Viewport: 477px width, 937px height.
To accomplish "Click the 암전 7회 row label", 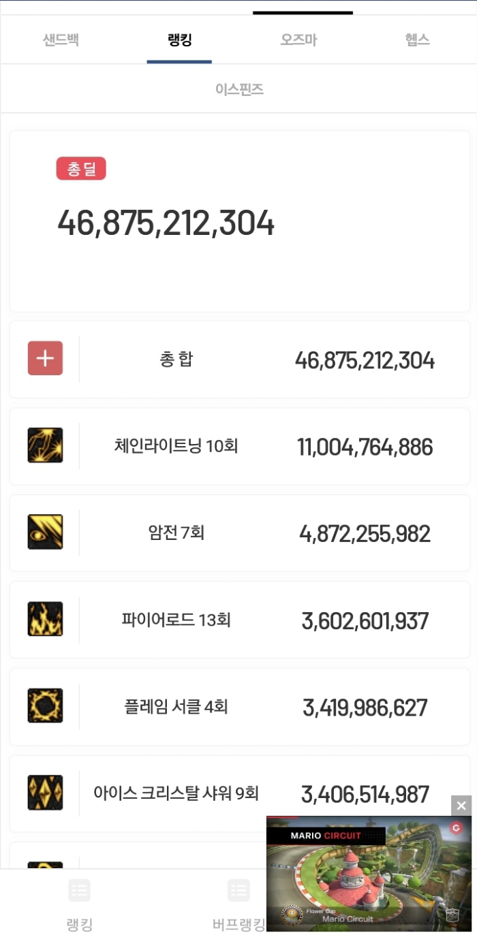I will click(x=176, y=533).
